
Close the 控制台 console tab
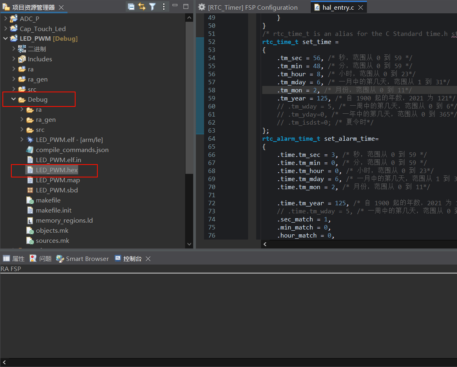(148, 259)
